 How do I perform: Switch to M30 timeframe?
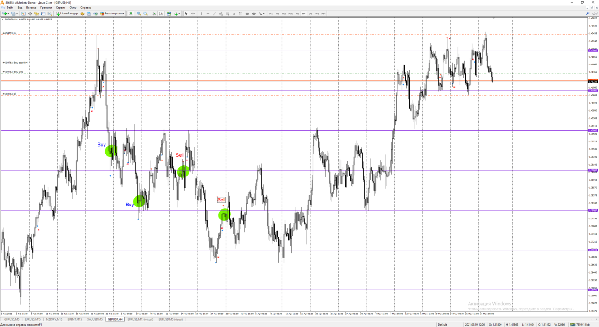coord(291,13)
